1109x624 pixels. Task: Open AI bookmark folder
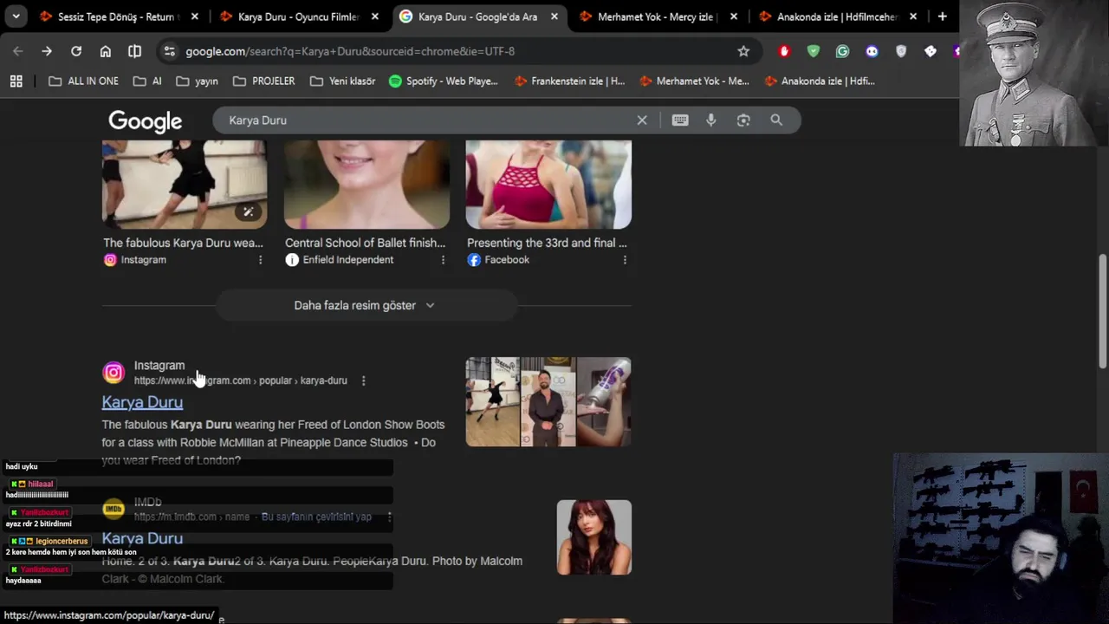147,81
